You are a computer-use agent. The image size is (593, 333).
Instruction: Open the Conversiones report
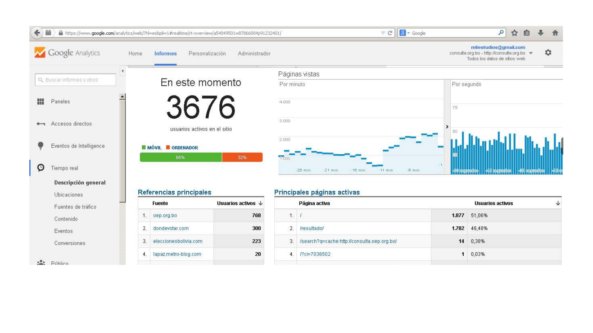[x=70, y=243]
